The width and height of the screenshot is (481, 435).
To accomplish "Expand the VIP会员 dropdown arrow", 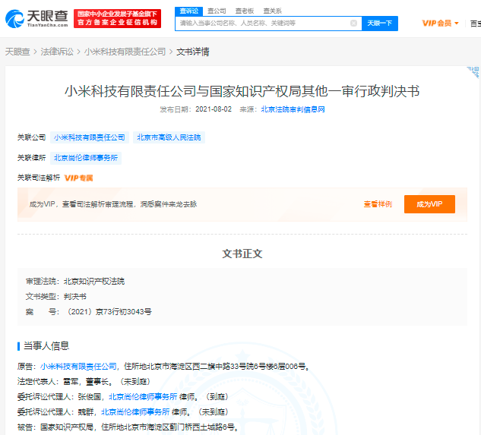I will click(x=457, y=24).
